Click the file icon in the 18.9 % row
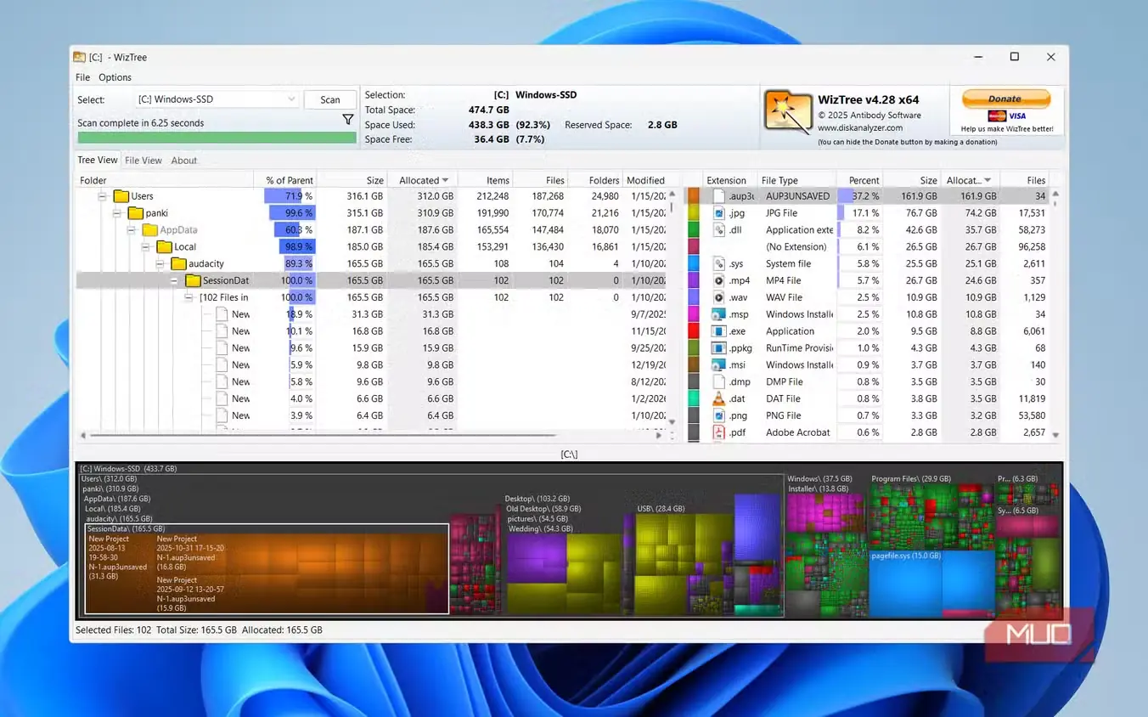 click(x=222, y=314)
